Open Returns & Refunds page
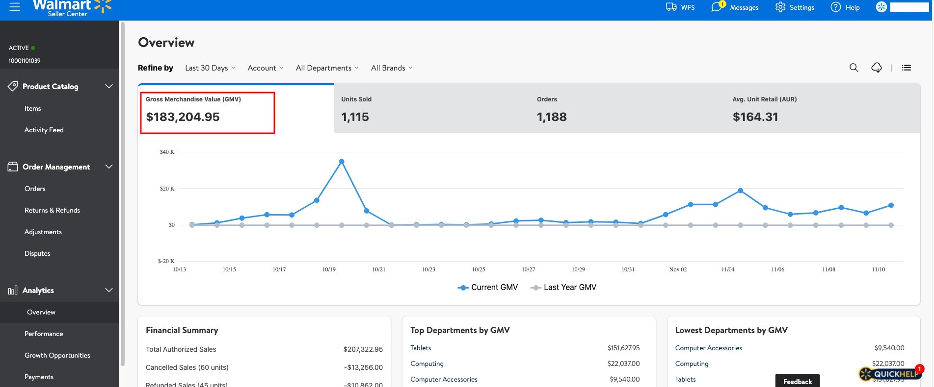The image size is (934, 387). coord(52,210)
